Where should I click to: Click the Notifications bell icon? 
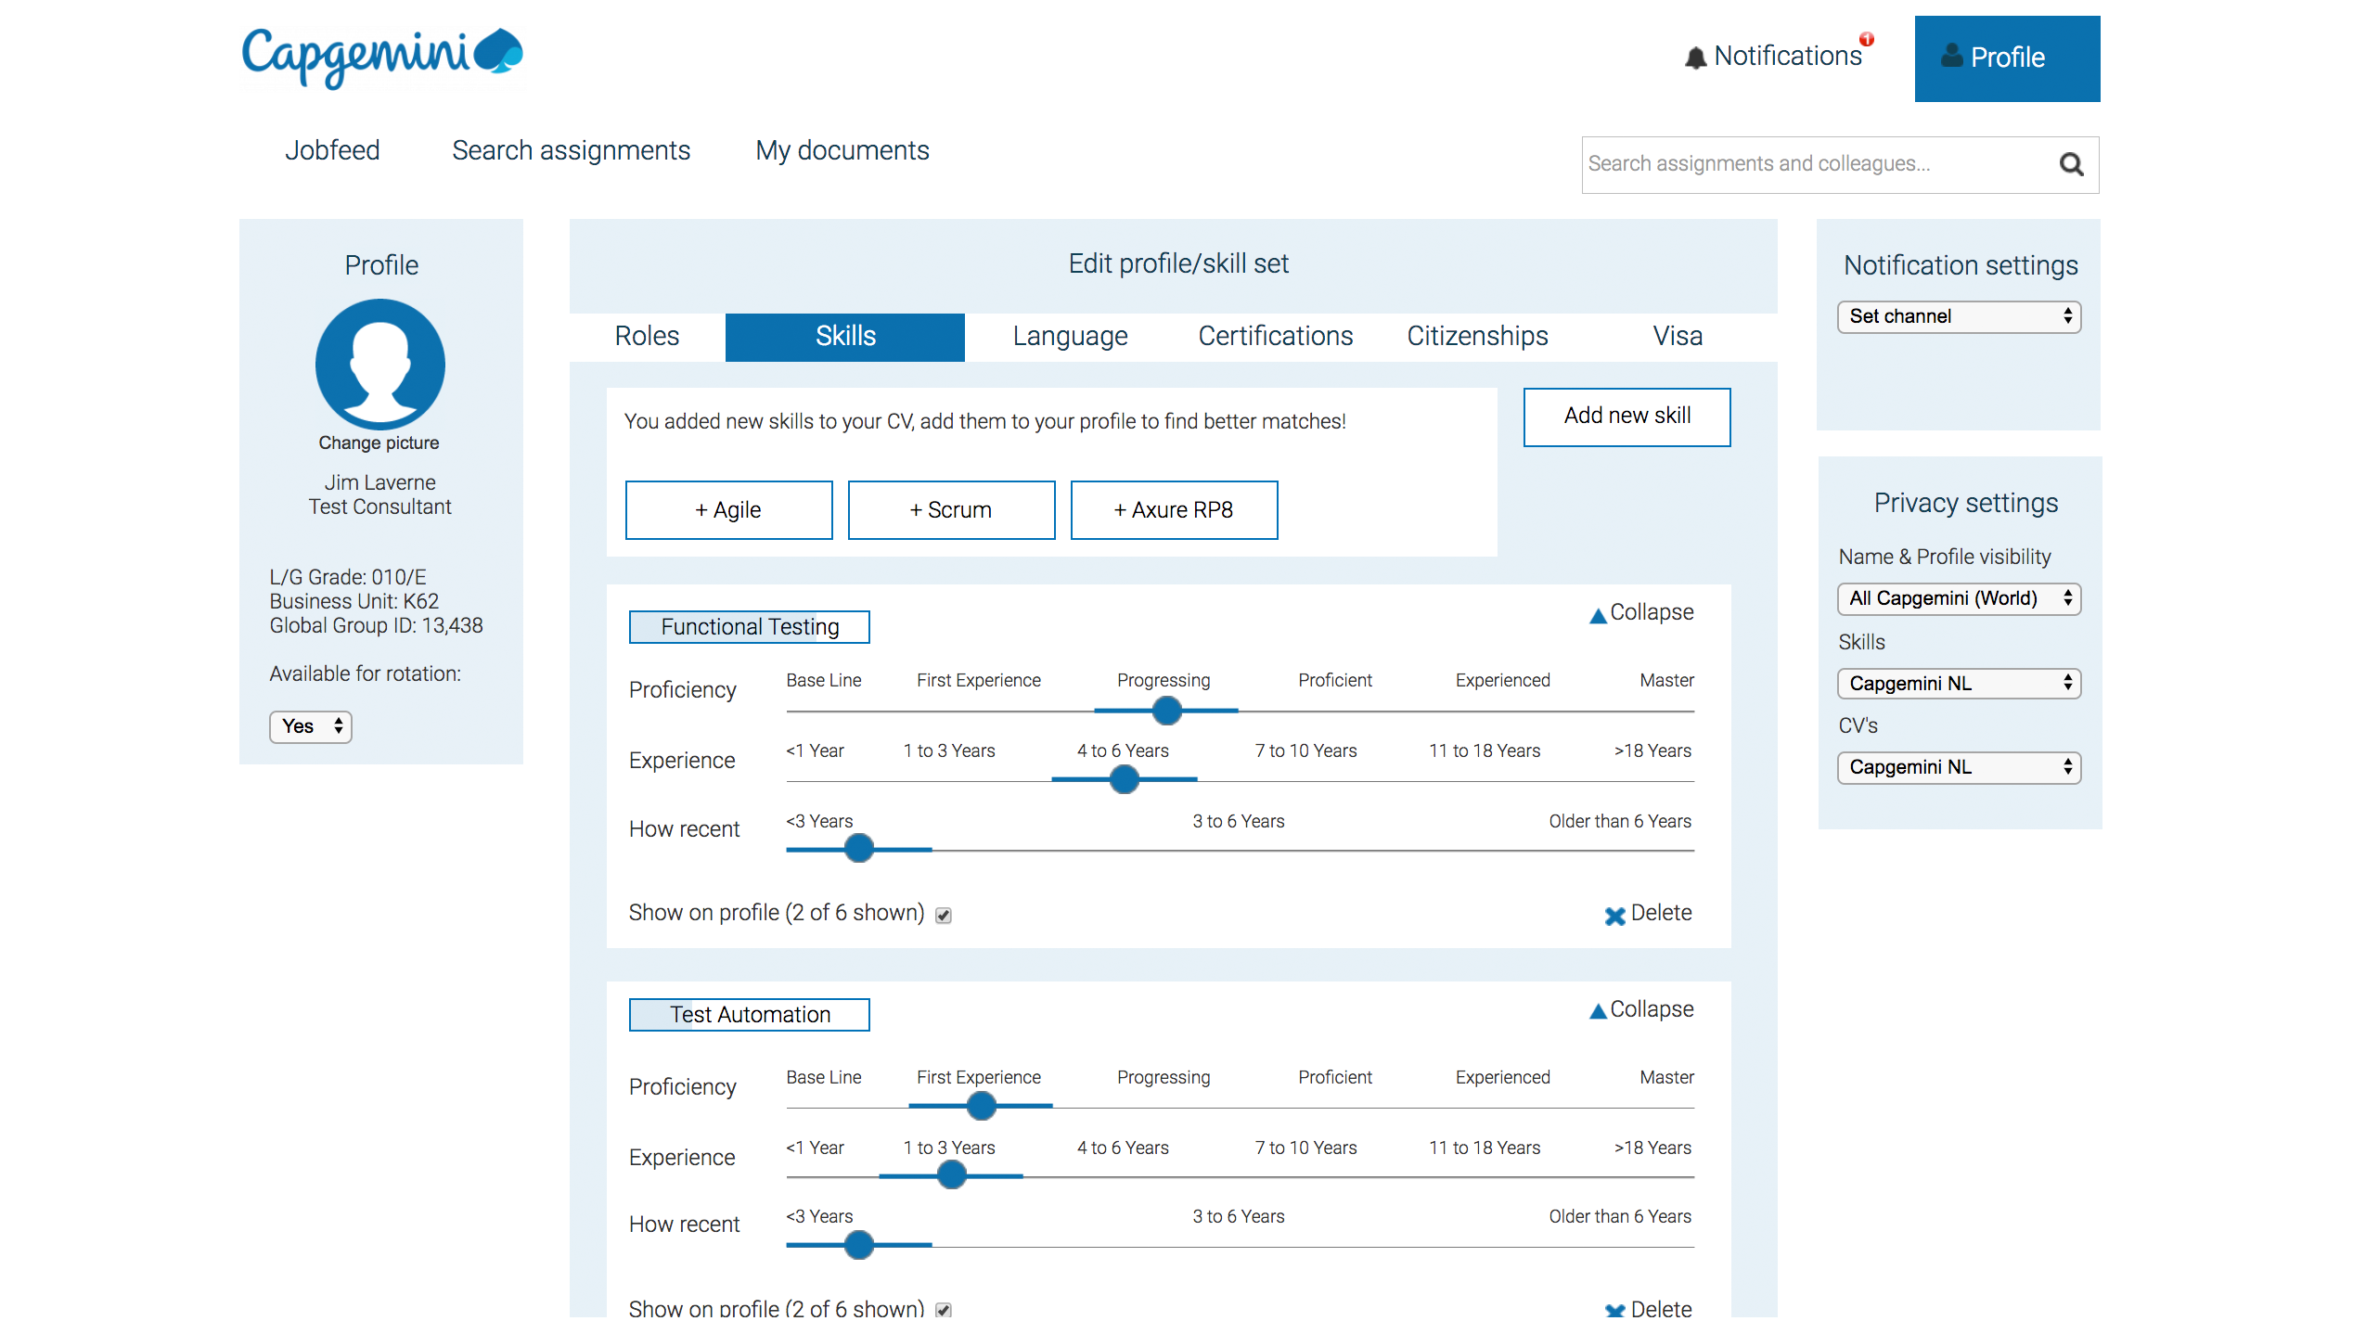1694,58
